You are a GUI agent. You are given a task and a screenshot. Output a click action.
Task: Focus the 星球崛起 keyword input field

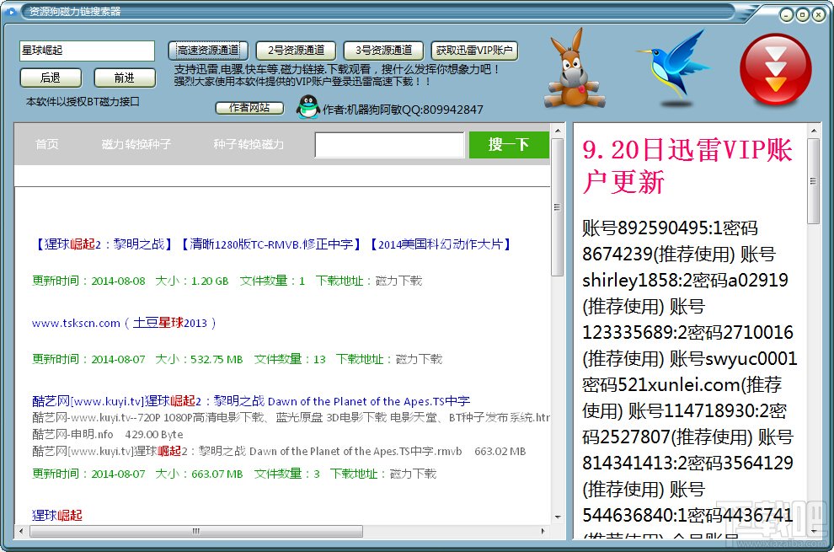(88, 51)
